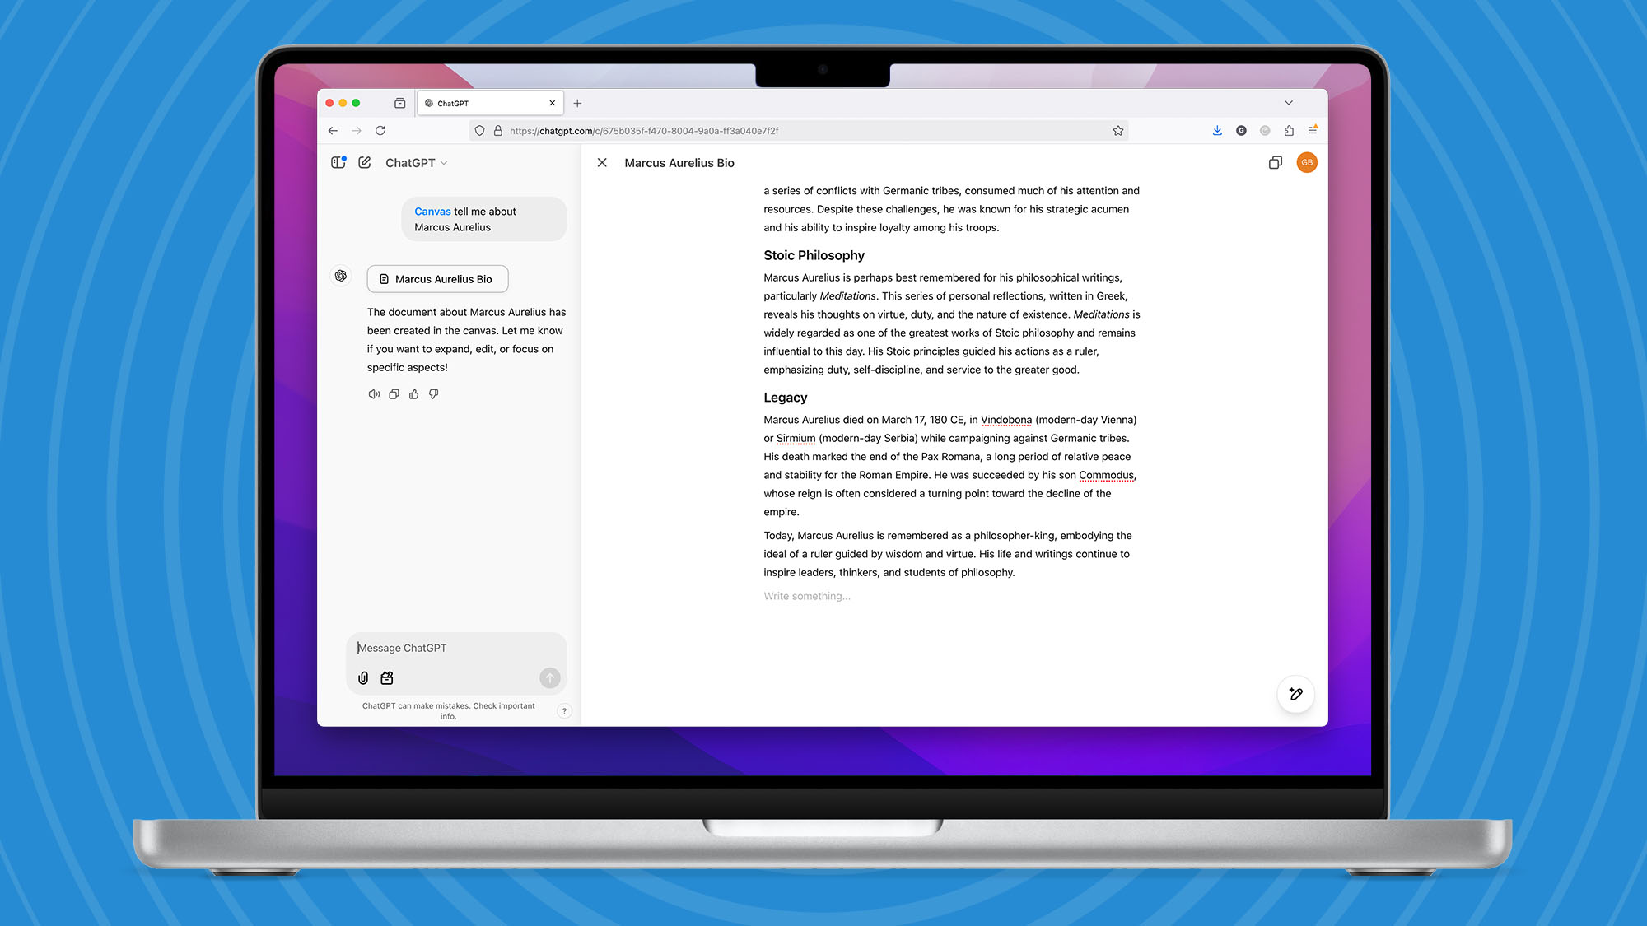Image resolution: width=1647 pixels, height=926 pixels.
Task: Open browser extensions puzzle icon
Action: point(1289,131)
